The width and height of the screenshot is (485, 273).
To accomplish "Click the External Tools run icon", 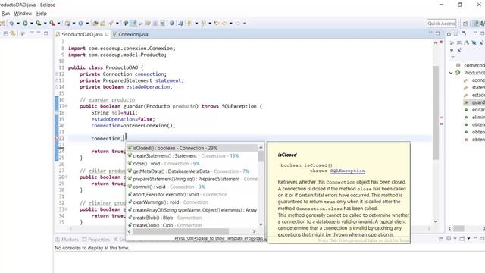I will [52, 24].
